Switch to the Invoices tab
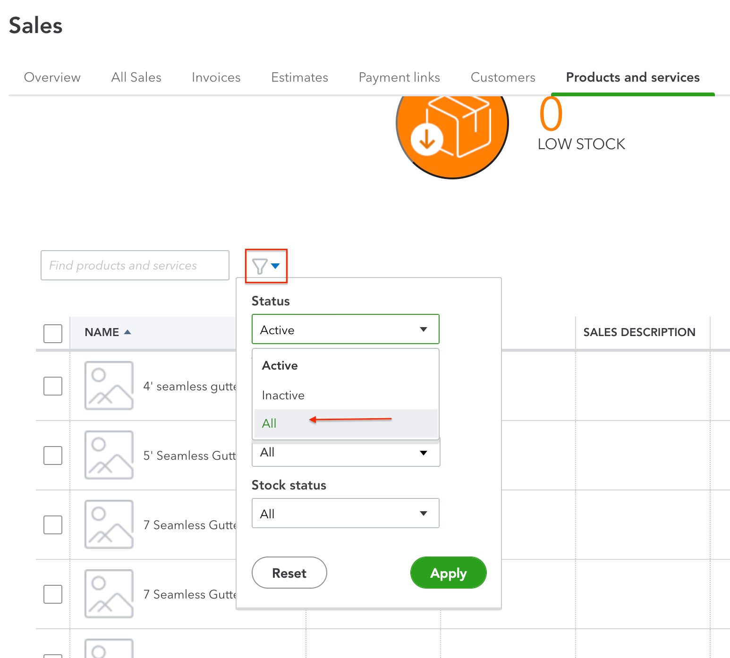Screen dimensions: 730x658 click(216, 77)
